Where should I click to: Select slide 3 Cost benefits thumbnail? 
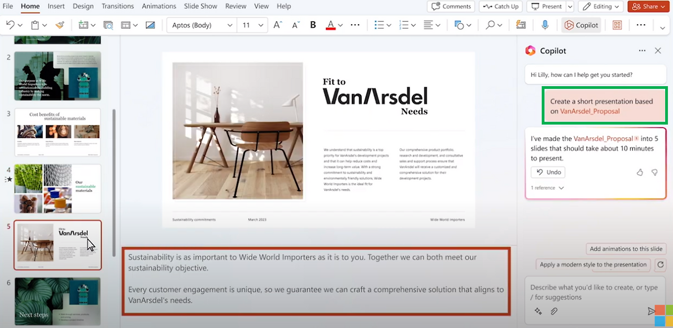(57, 132)
